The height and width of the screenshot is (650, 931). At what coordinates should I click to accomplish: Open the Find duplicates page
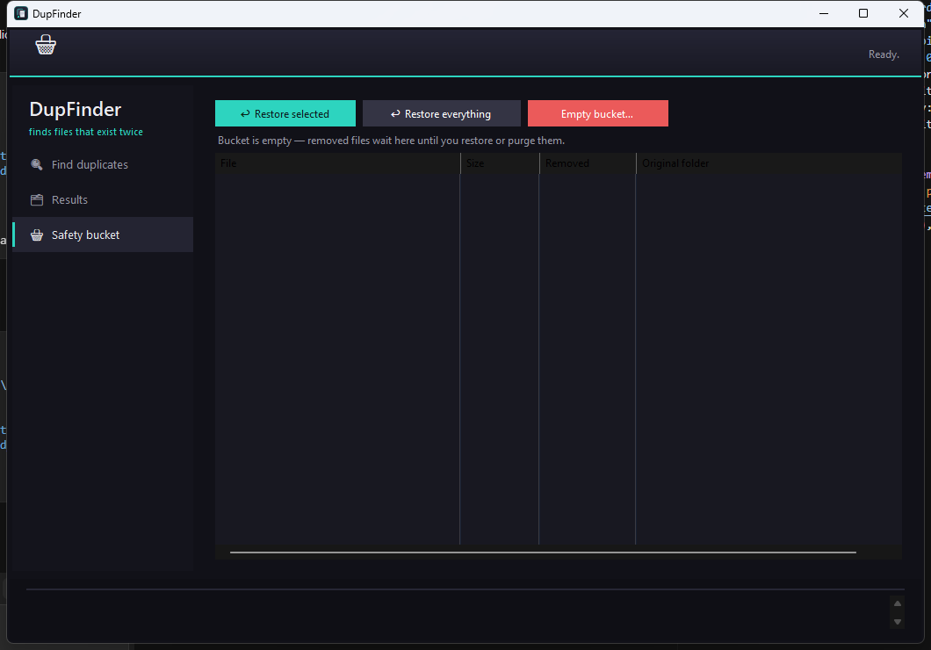coord(103,164)
